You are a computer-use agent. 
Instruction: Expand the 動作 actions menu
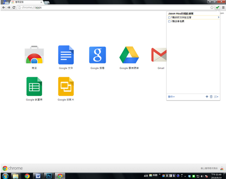[x=171, y=96]
